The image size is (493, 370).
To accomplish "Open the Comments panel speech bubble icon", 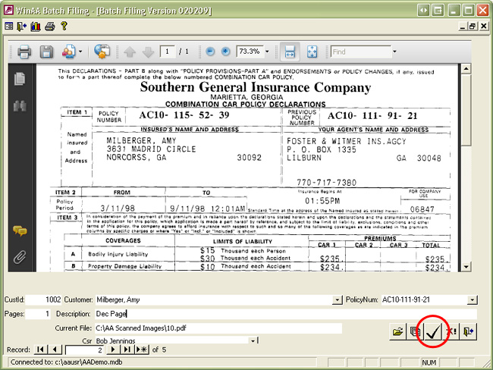I will pos(20,231).
